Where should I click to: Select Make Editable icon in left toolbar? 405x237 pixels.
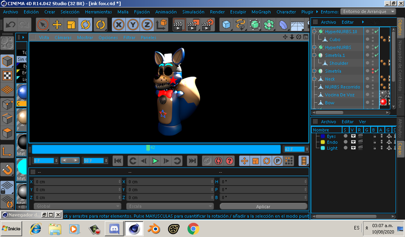pyautogui.click(x=7, y=43)
